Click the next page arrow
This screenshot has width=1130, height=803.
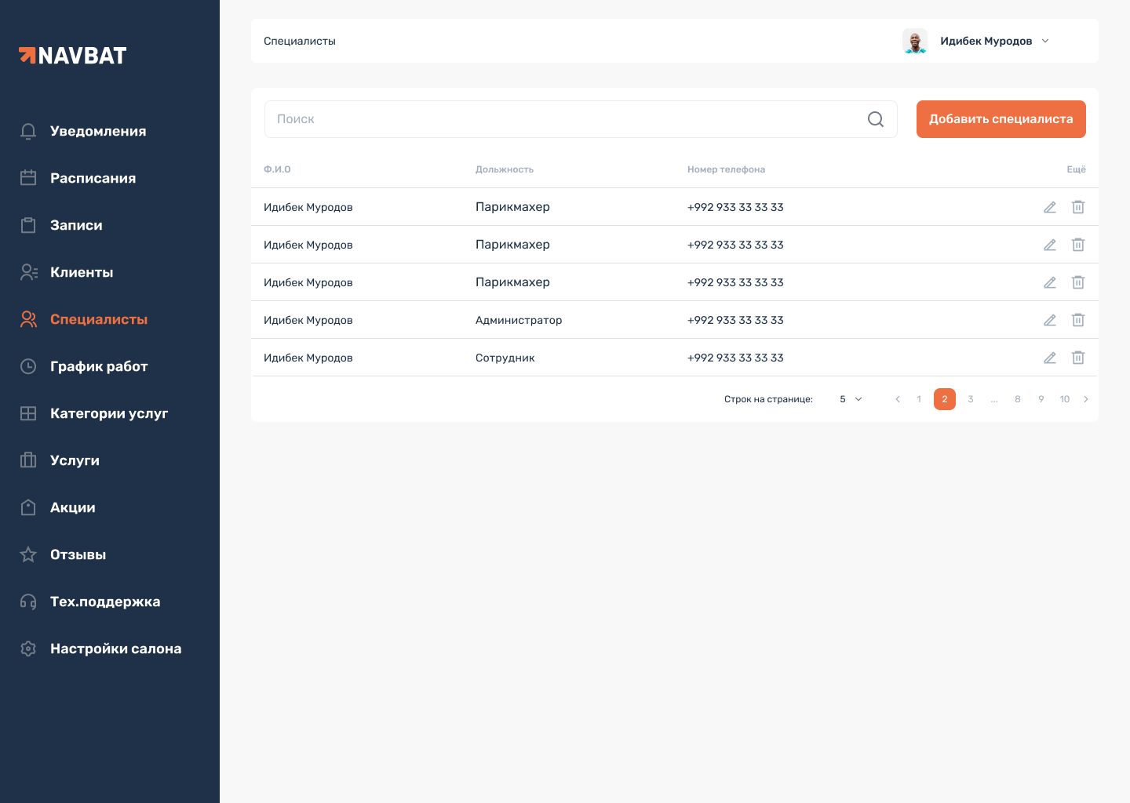click(x=1086, y=399)
